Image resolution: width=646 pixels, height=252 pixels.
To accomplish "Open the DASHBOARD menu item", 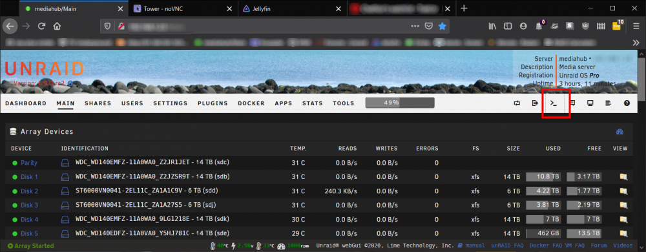I will (26, 103).
